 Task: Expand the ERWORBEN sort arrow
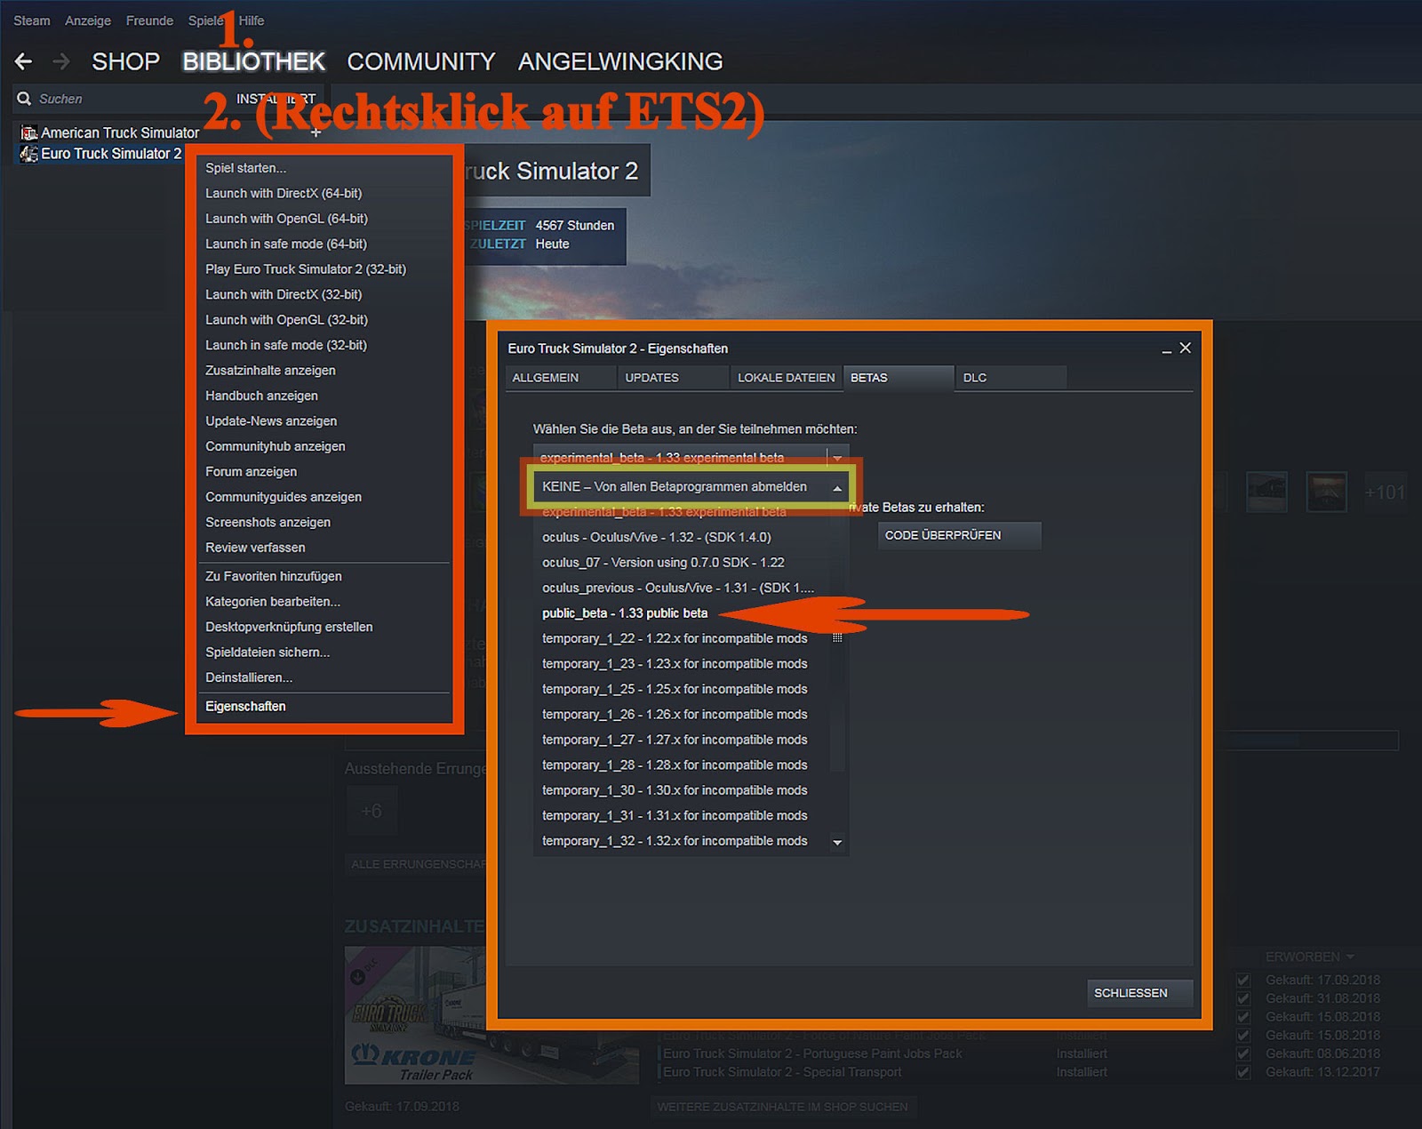(1350, 957)
